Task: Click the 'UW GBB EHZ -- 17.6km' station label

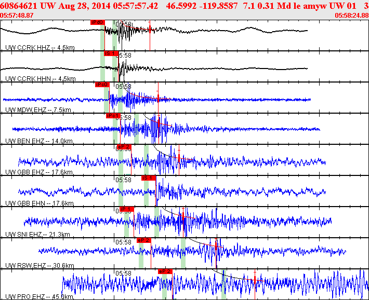Action: coord(39,172)
